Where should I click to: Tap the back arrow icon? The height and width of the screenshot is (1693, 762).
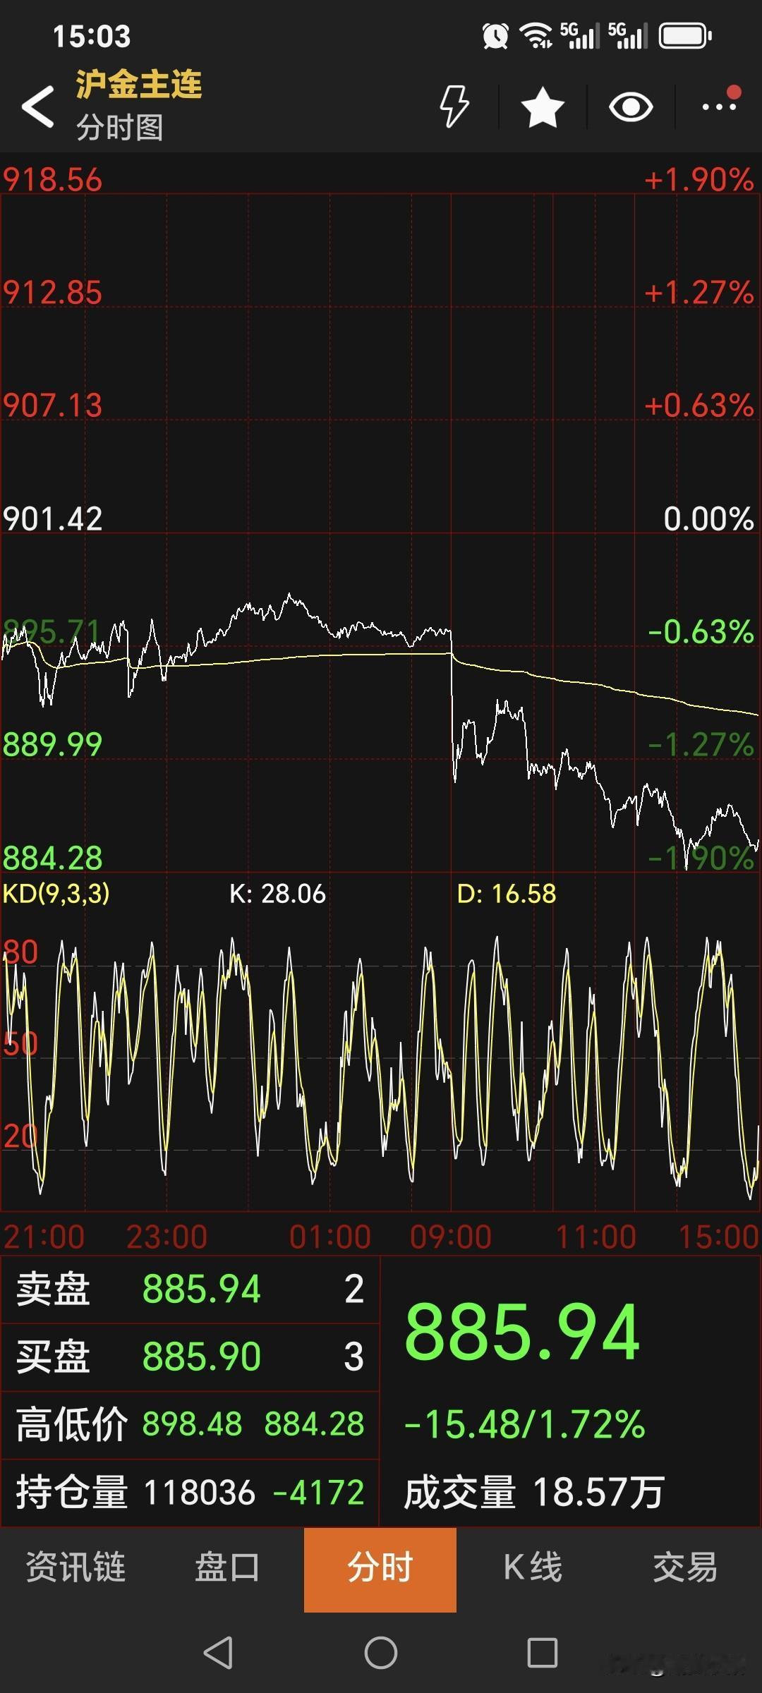pos(38,107)
